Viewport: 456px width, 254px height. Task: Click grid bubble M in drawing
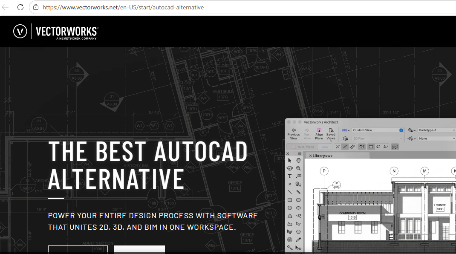coord(424,171)
